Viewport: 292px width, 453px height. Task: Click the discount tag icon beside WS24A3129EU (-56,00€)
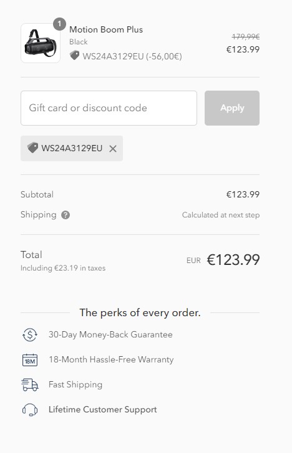coord(74,55)
